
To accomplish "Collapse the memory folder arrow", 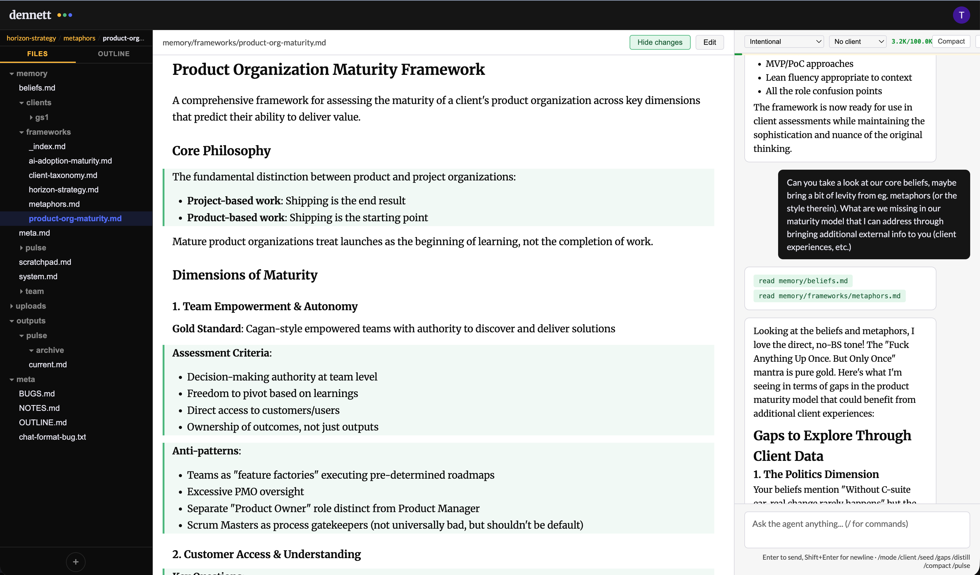I will (12, 73).
